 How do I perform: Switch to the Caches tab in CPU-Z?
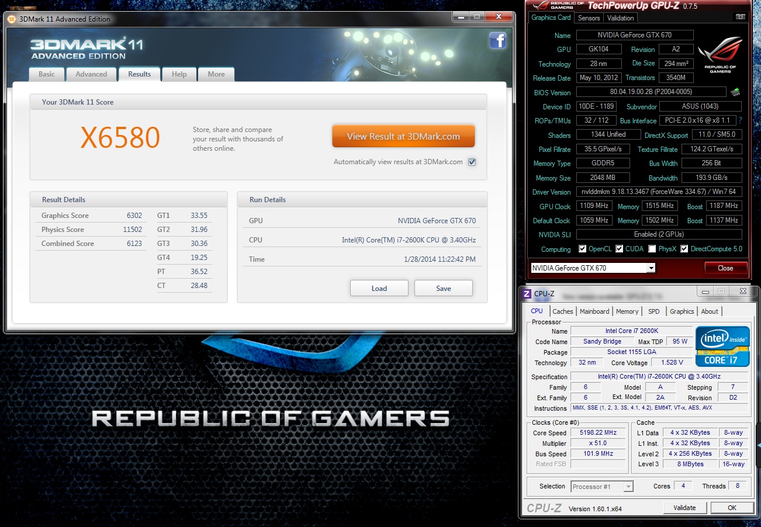point(563,311)
